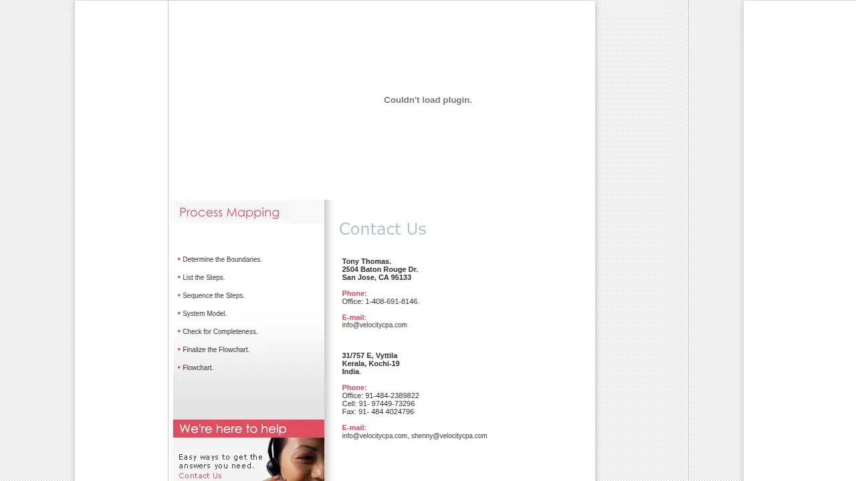Click the cell number 91- 97449-73296
Screen dimensions: 856x481
click(x=387, y=404)
